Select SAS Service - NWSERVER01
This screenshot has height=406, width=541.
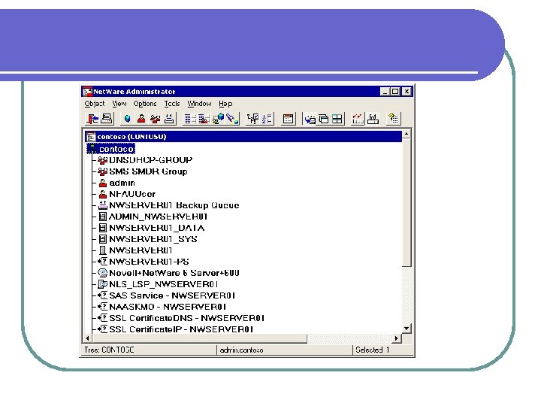point(172,295)
